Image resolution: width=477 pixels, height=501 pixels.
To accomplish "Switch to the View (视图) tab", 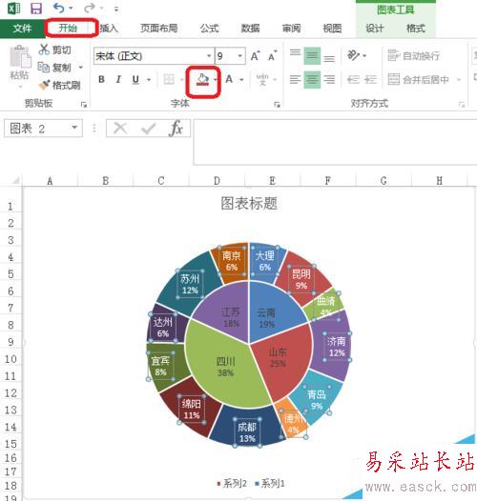I will coord(332,29).
